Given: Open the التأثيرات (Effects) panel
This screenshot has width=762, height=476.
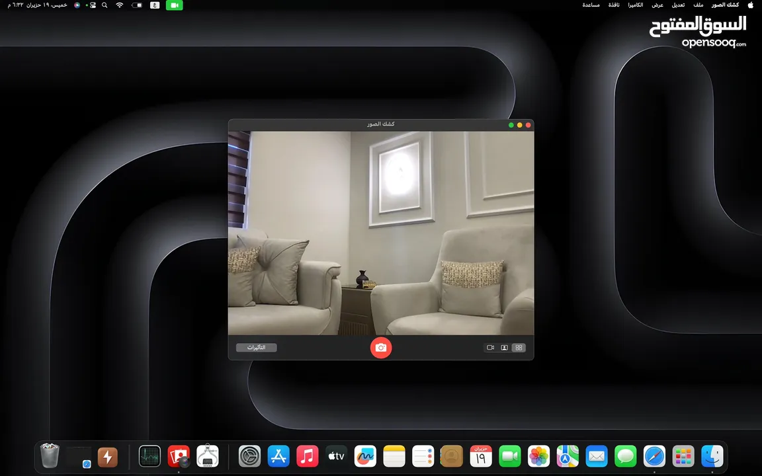Looking at the screenshot, I should (x=256, y=348).
